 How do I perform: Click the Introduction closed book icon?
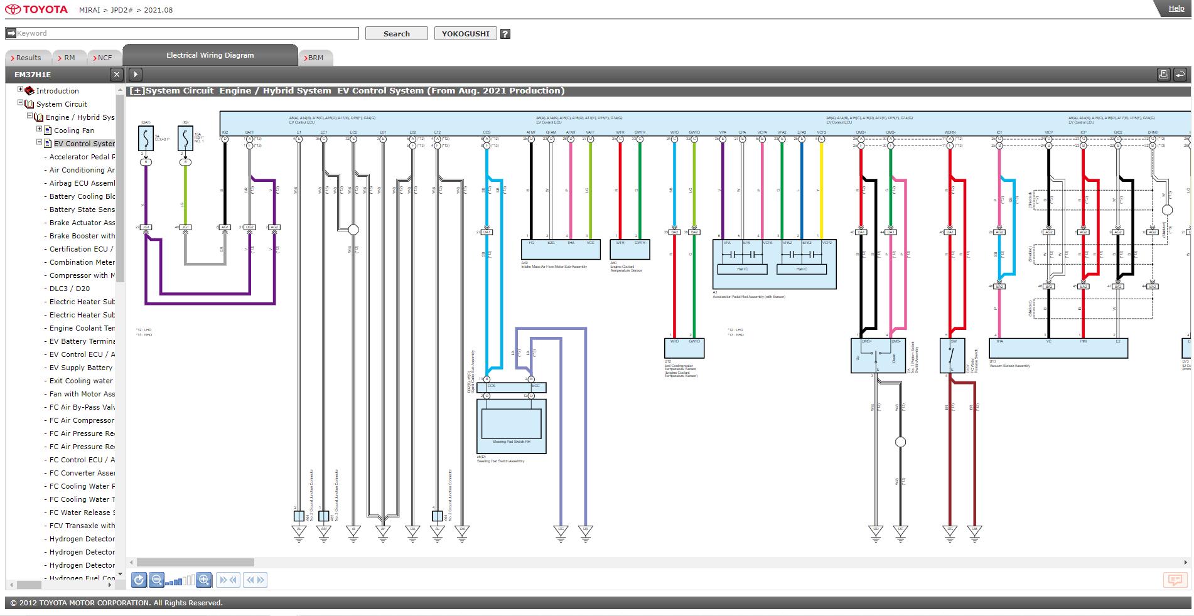[30, 91]
